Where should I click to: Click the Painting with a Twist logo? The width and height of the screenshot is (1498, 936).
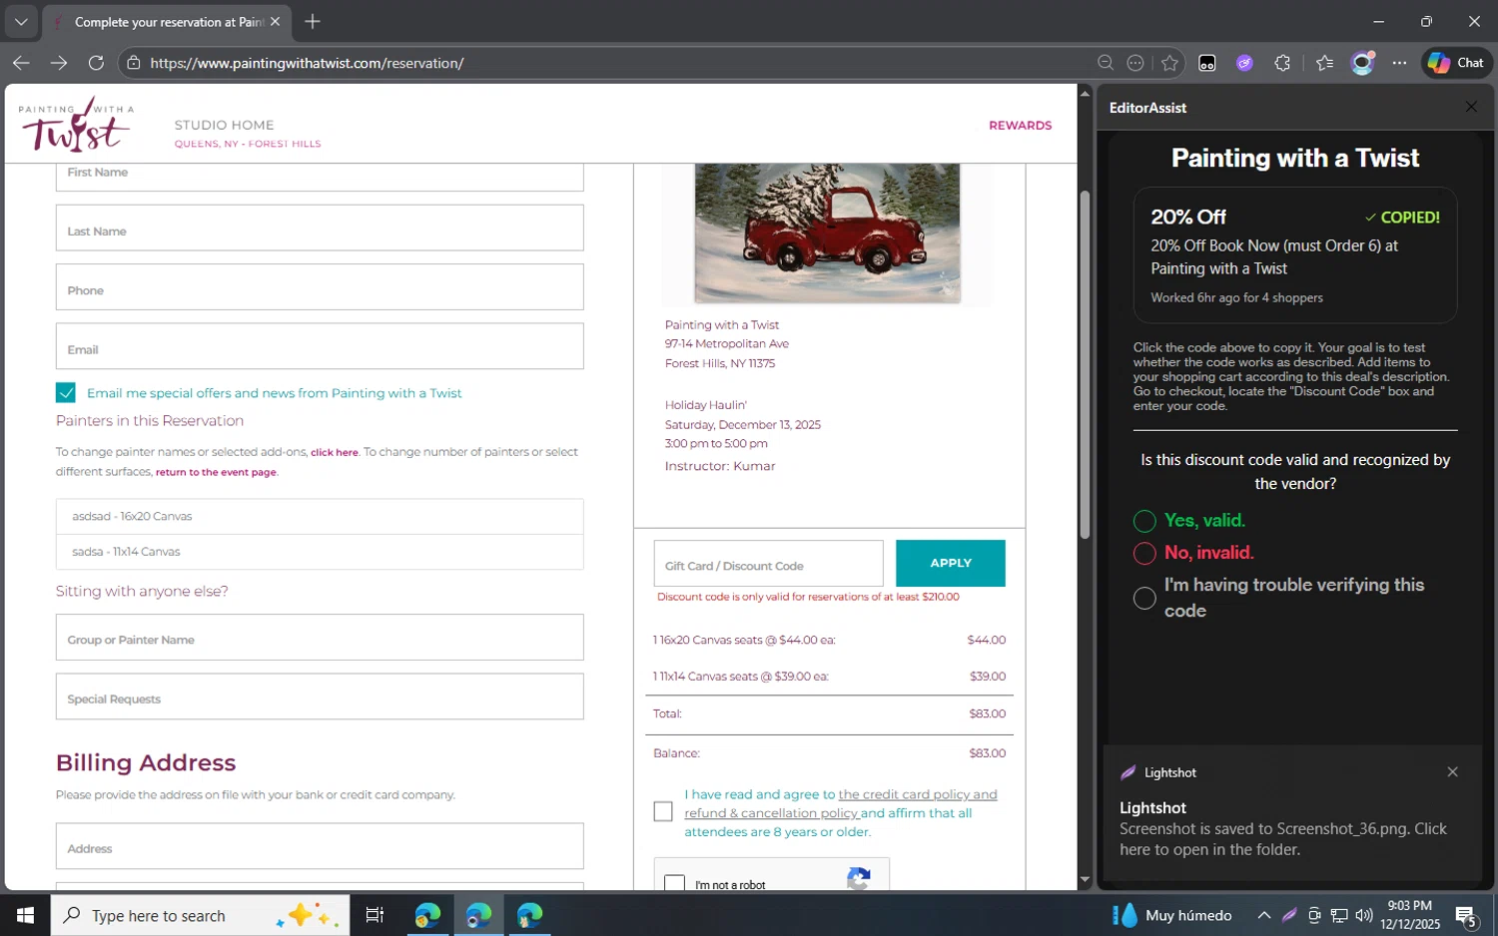[x=76, y=125]
